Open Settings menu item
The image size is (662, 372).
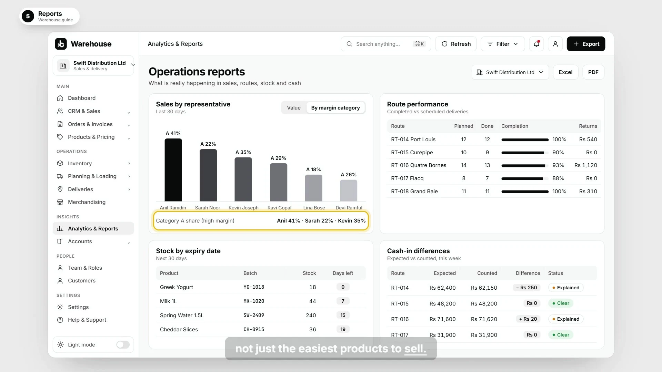click(93, 307)
